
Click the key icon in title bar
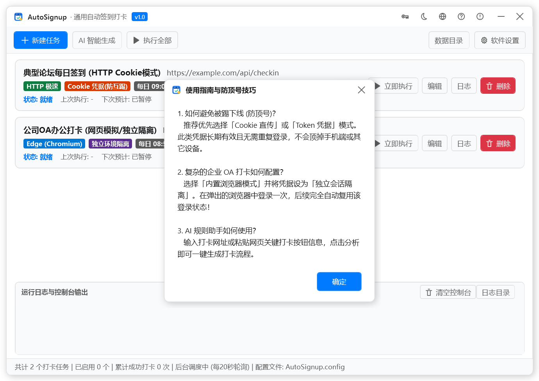pos(405,16)
